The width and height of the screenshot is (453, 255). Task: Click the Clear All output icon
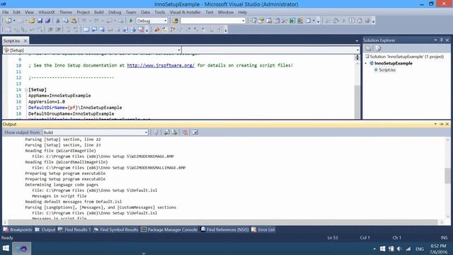[185, 132]
